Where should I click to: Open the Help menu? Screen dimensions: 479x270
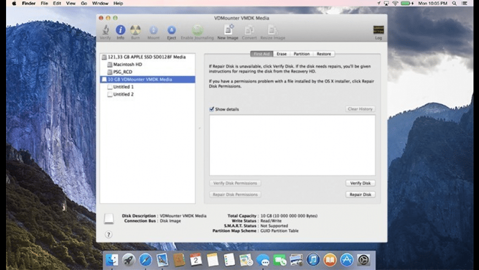point(118,3)
